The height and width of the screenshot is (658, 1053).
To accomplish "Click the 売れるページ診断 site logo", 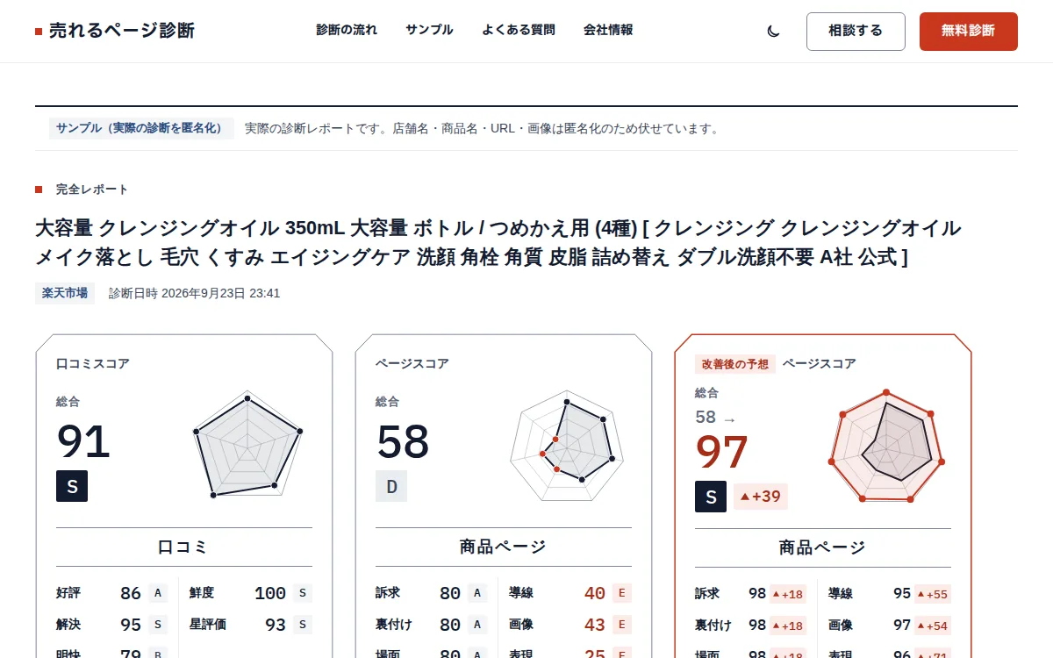I will (x=115, y=31).
